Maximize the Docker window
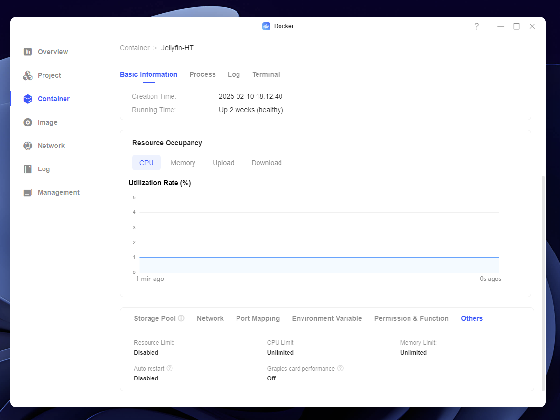The image size is (560, 420). pos(517,26)
